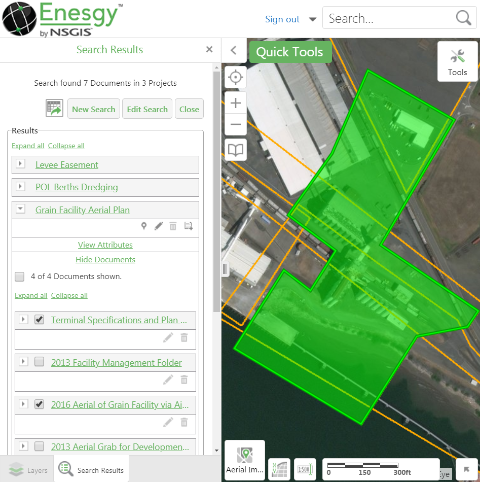Toggle the select all documents checkbox
The width and height of the screenshot is (480, 482).
(x=20, y=277)
